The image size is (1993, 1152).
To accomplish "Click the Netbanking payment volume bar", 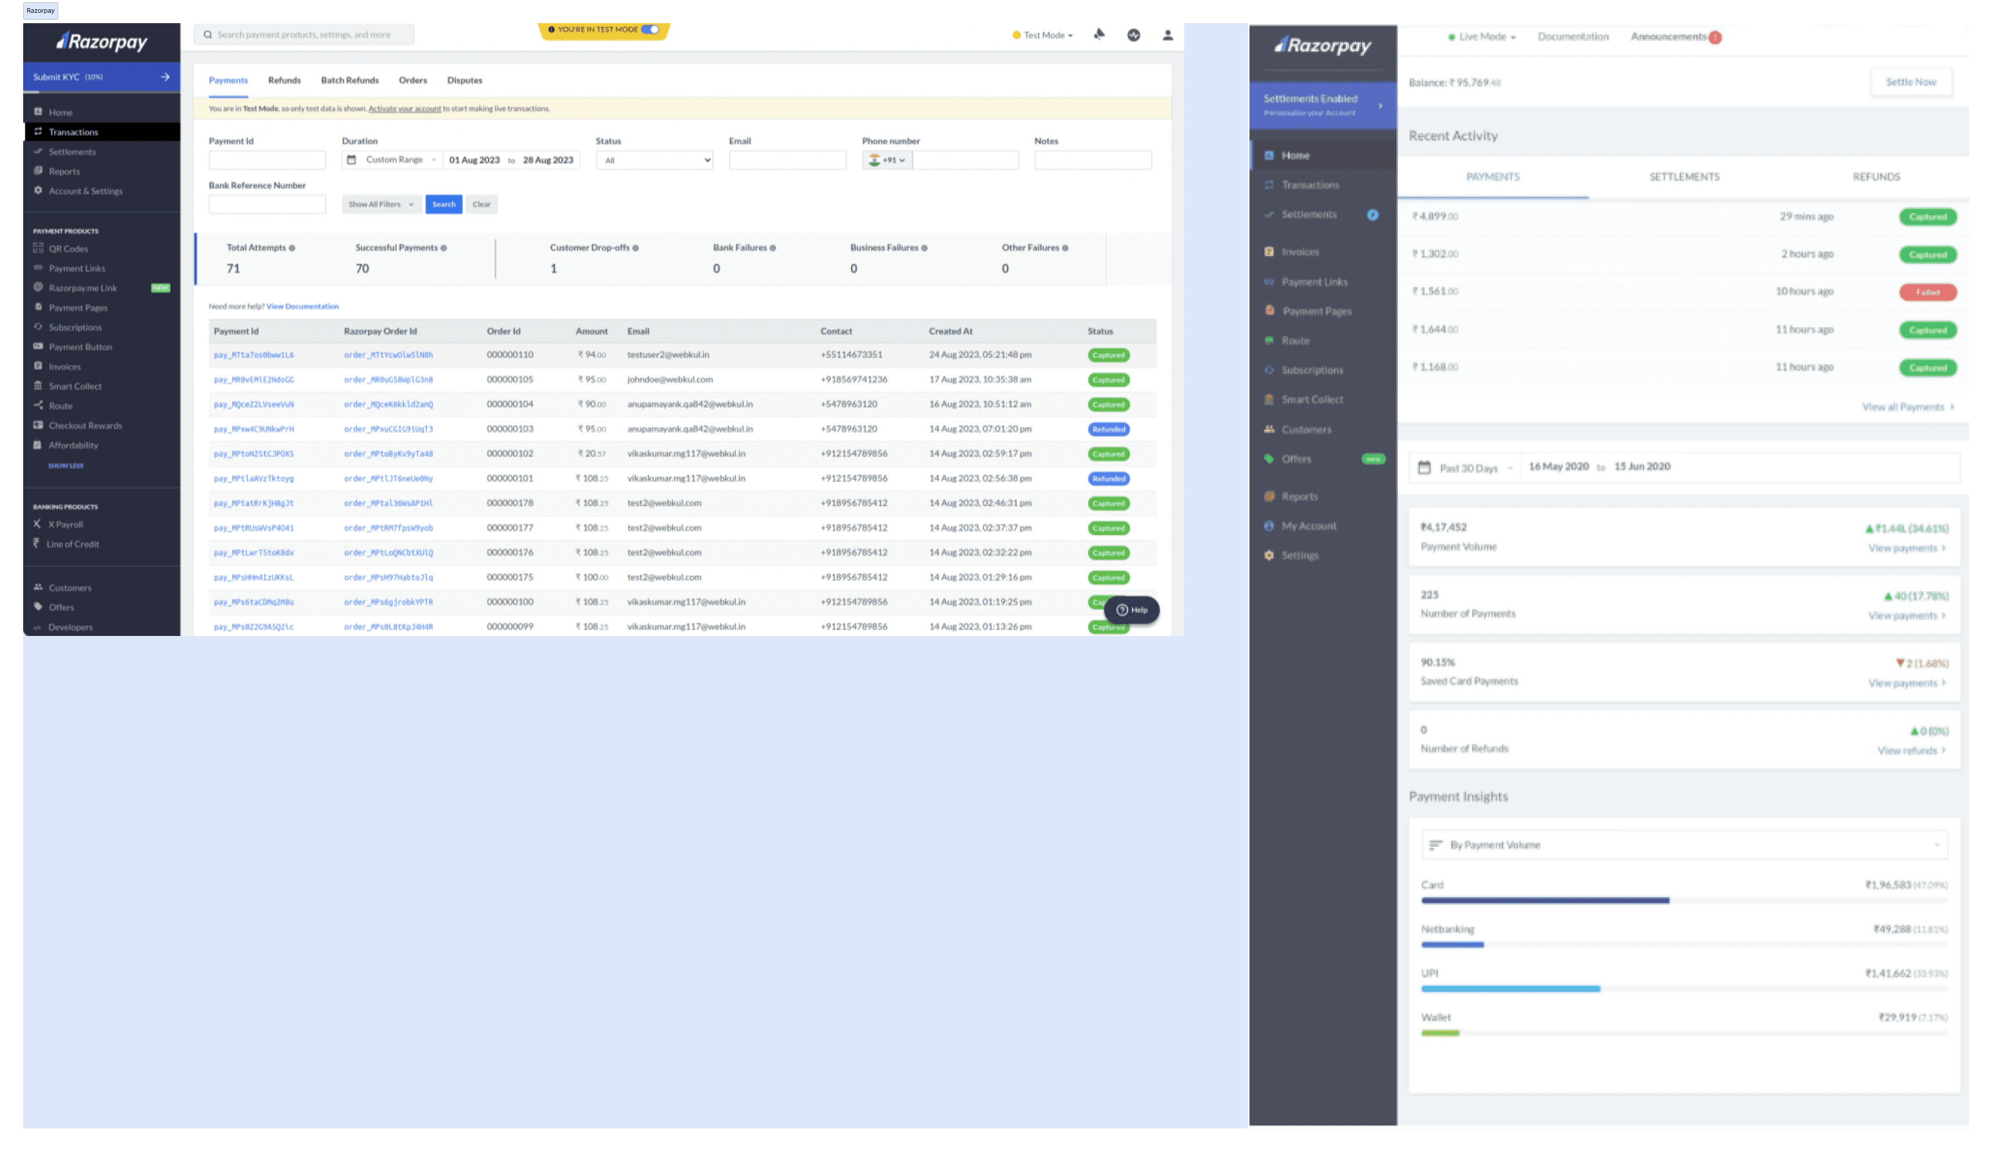I will [1452, 945].
